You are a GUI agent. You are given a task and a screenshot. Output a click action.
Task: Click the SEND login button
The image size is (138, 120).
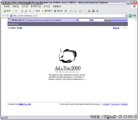[108, 20]
